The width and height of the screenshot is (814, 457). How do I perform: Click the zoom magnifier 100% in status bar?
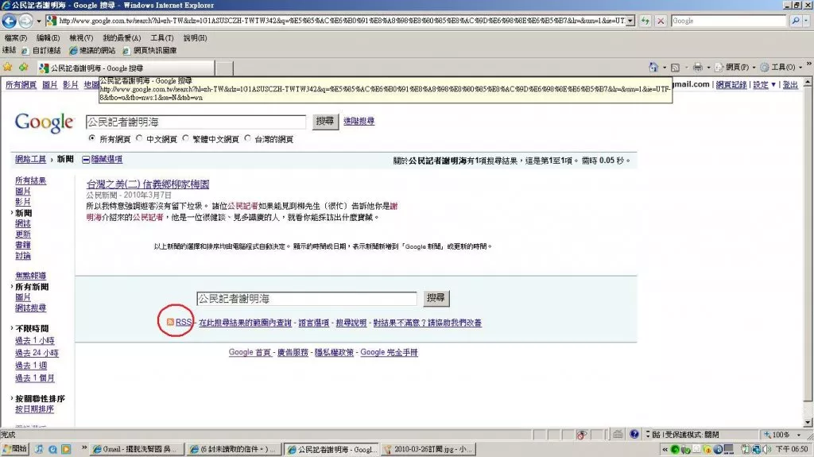pyautogui.click(x=776, y=434)
